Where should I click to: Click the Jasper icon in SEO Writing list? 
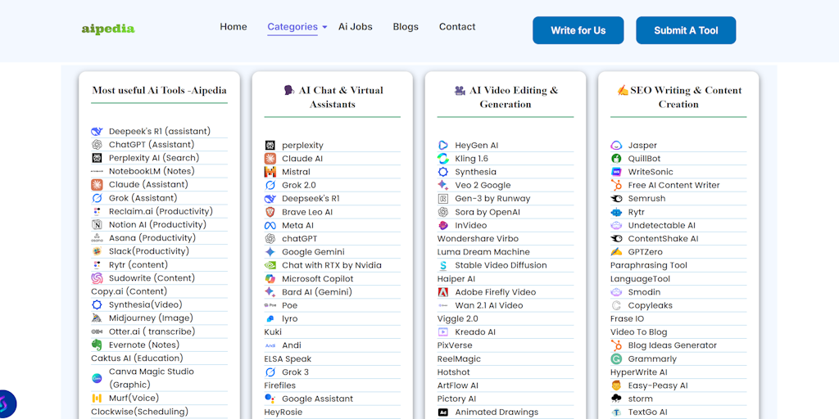616,146
